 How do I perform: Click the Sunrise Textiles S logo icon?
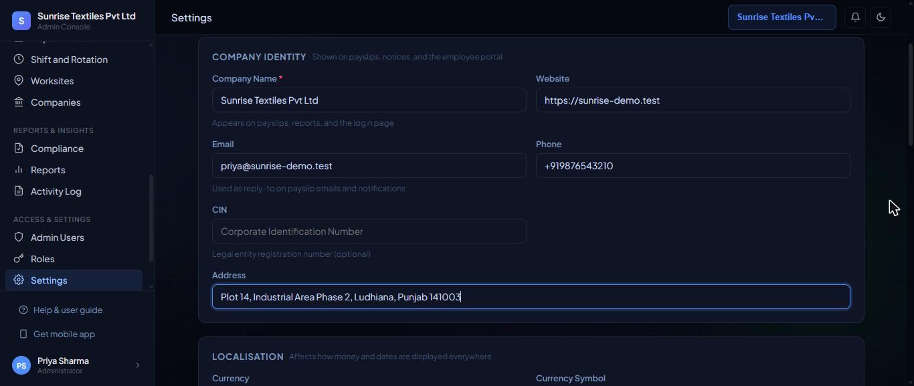point(21,21)
